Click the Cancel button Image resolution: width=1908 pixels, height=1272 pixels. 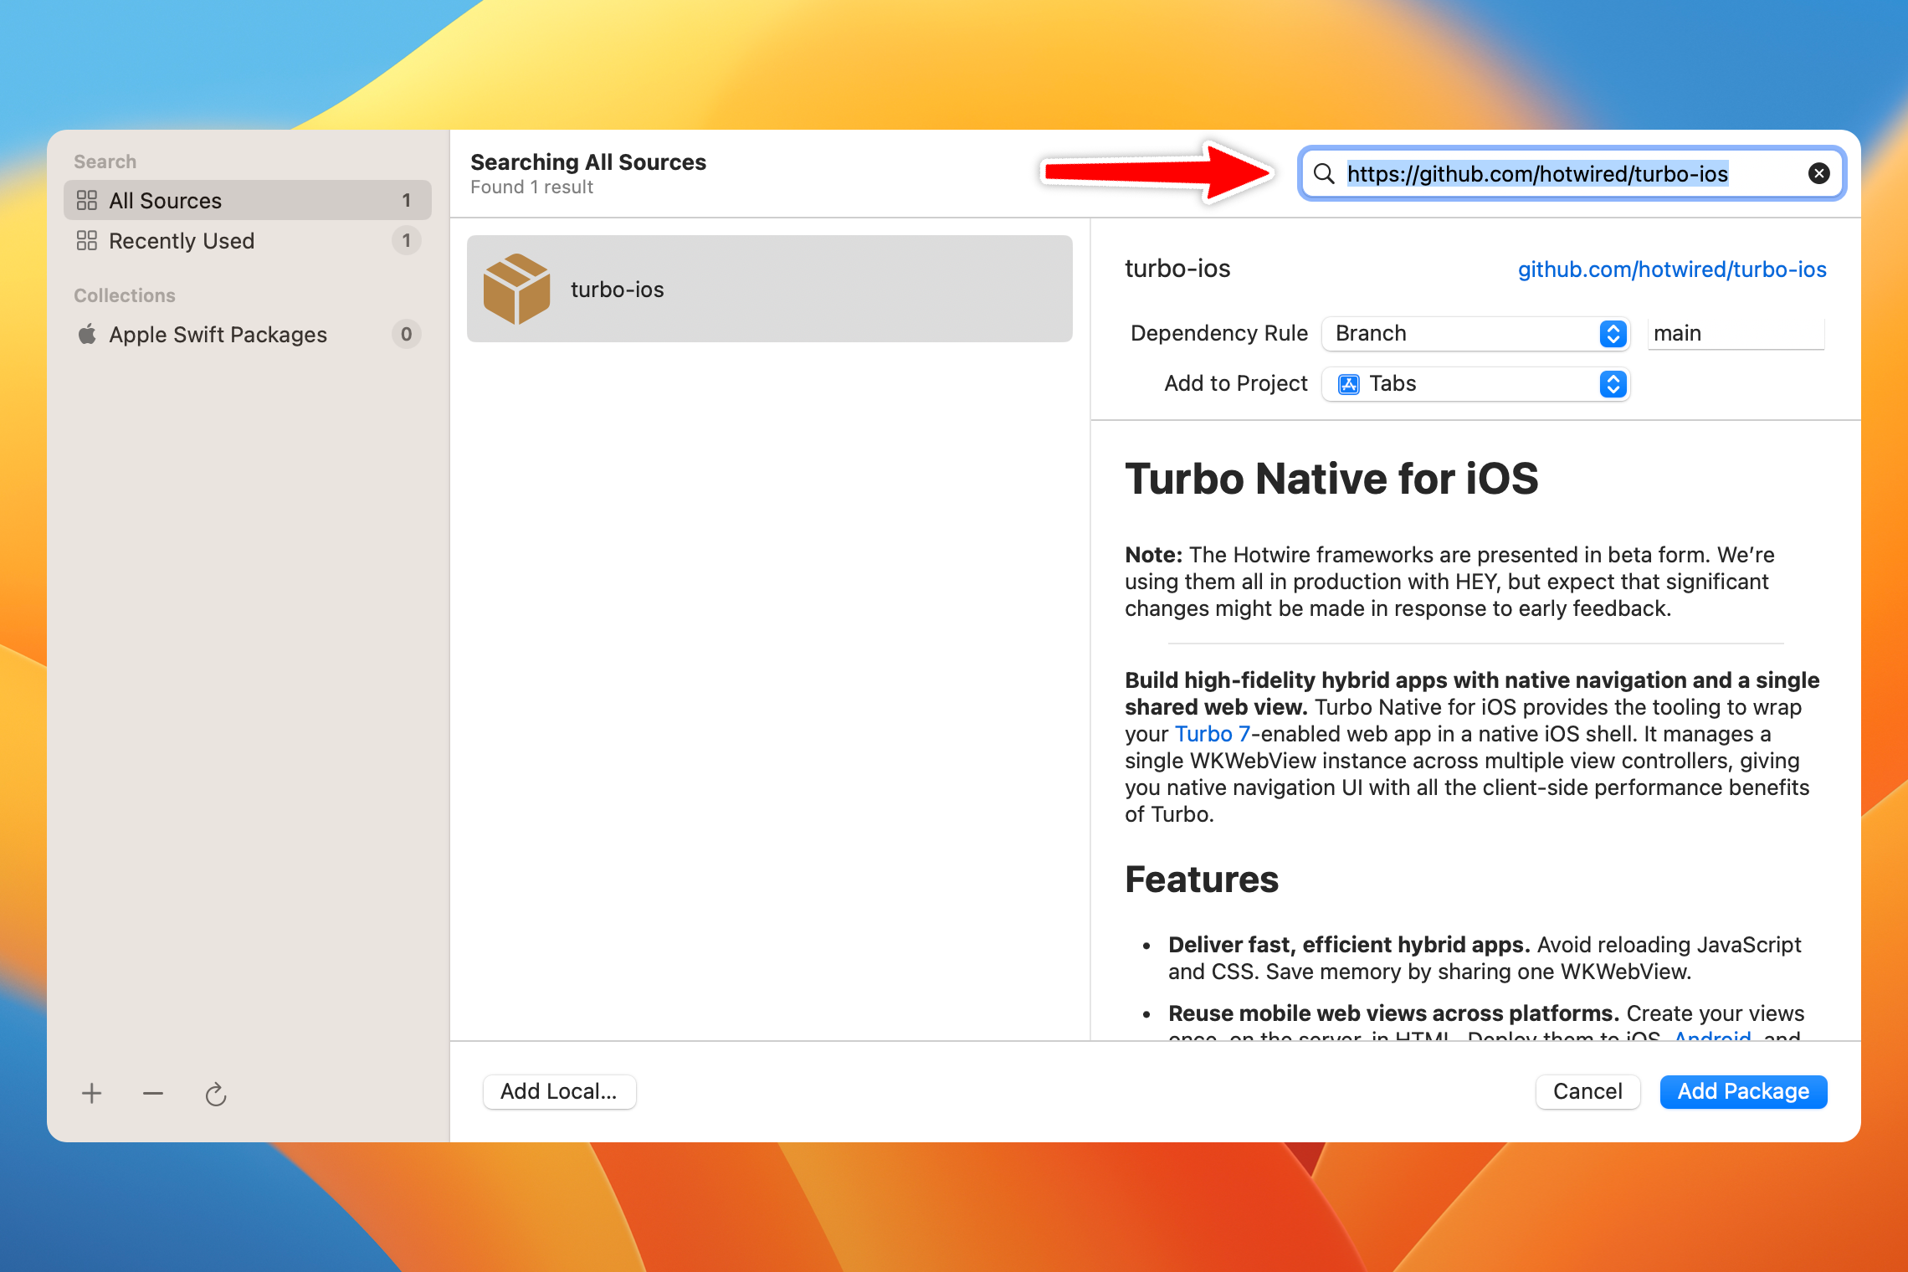tap(1587, 1091)
